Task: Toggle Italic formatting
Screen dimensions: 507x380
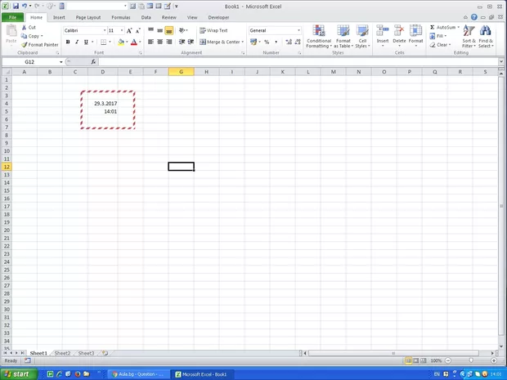Action: tap(77, 42)
